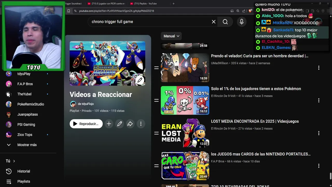Switch to El jugador con PEOR suerte tab
The image size is (332, 187).
(106, 4)
